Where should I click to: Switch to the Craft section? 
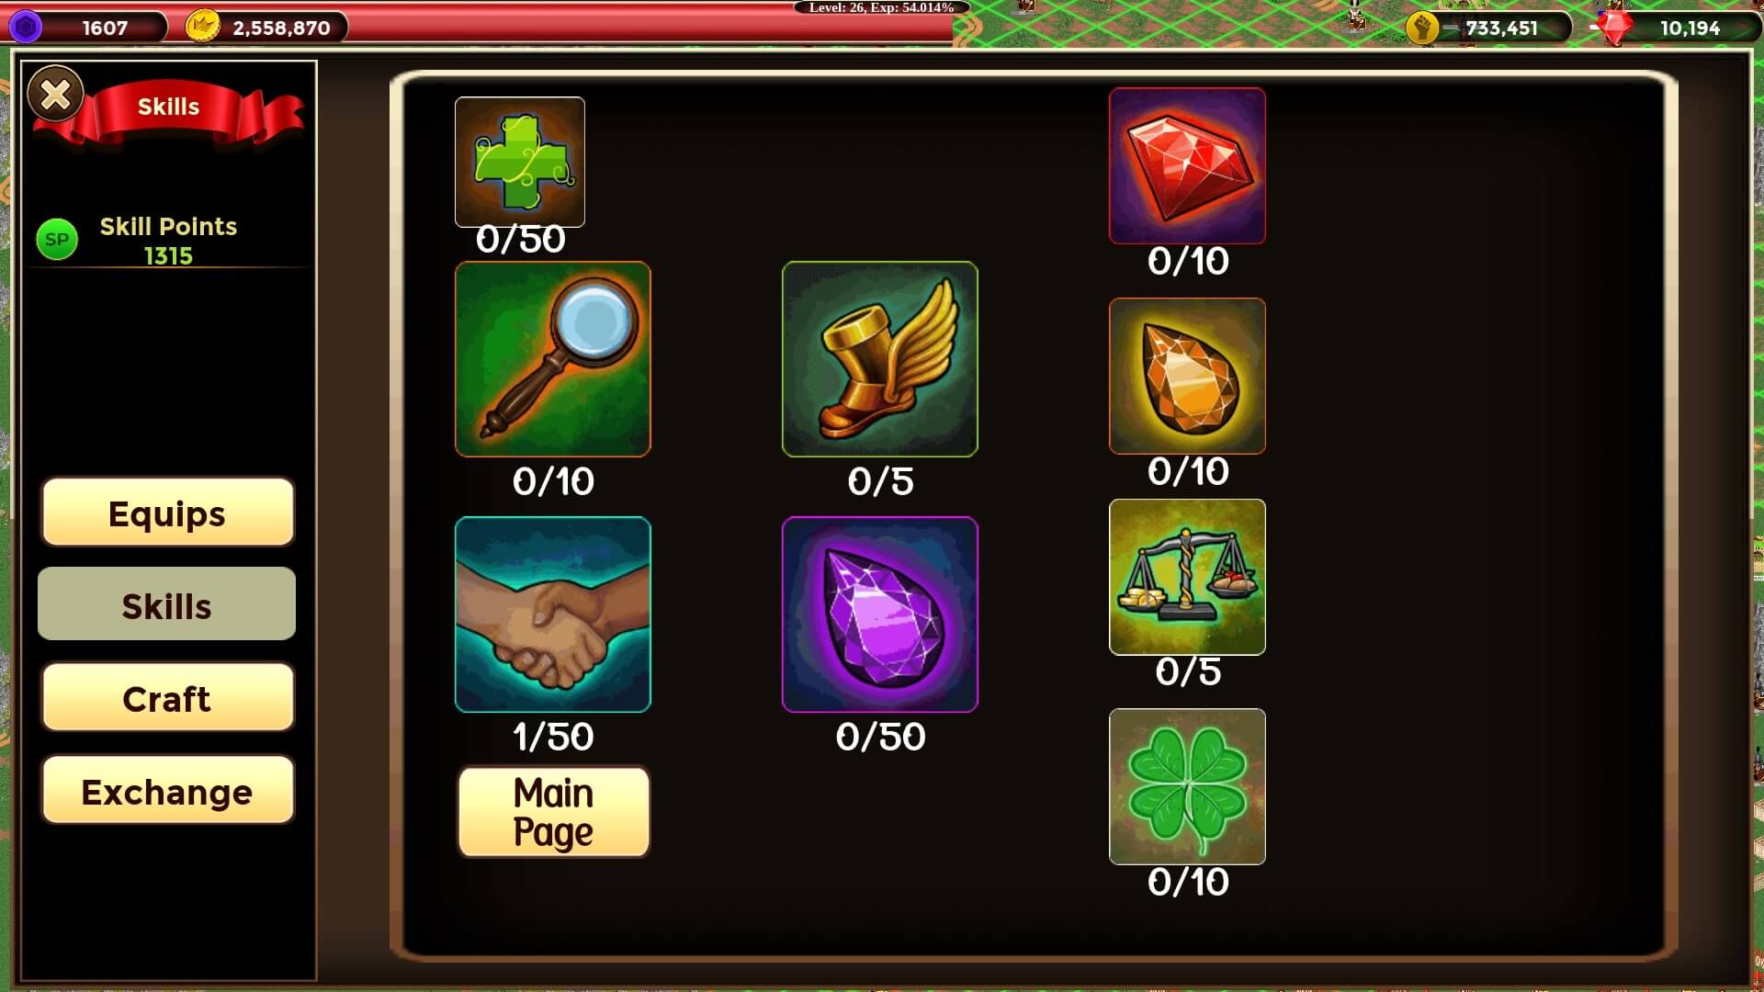pos(167,698)
